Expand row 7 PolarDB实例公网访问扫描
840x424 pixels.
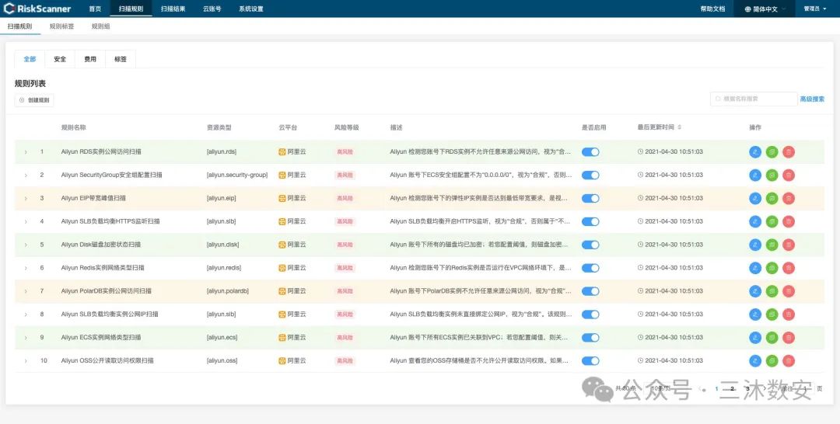25,291
